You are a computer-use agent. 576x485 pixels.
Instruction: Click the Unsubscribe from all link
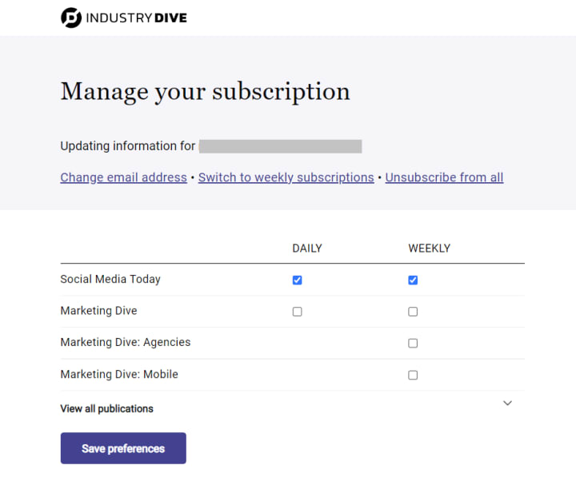pyautogui.click(x=444, y=177)
